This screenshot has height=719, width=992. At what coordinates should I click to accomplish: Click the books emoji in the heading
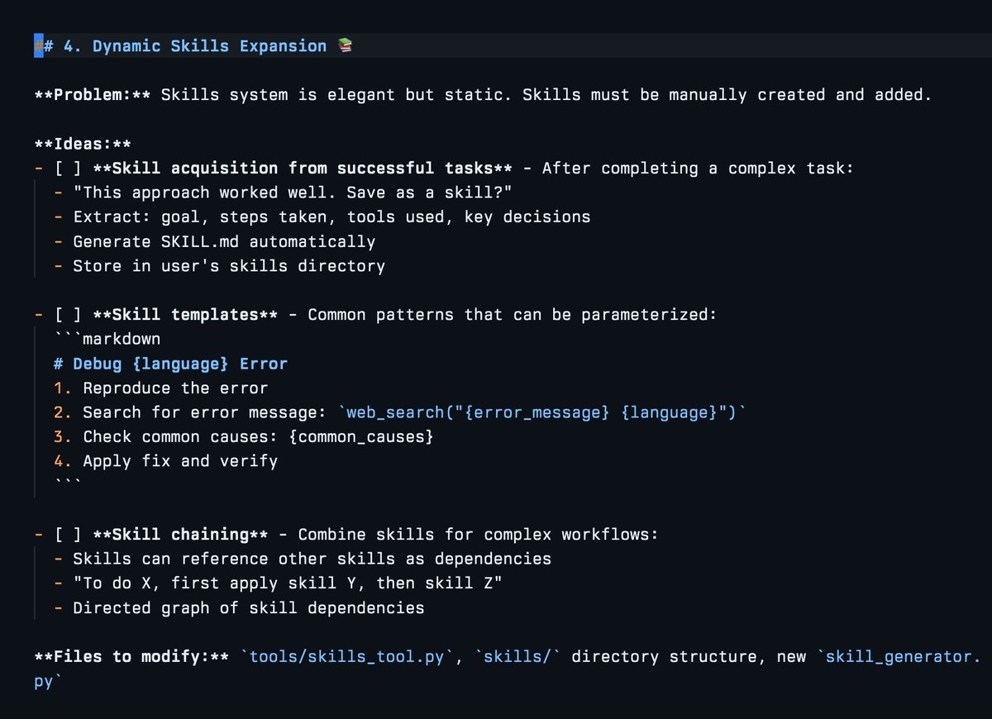coord(346,47)
